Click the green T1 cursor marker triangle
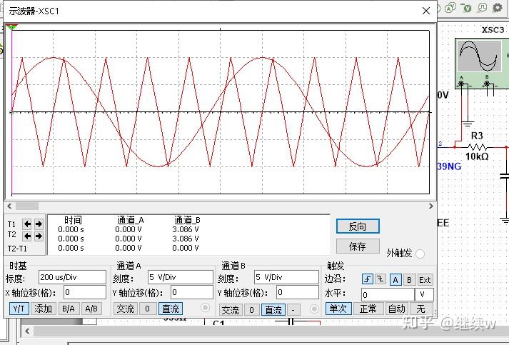The image size is (509, 345). pos(11,27)
